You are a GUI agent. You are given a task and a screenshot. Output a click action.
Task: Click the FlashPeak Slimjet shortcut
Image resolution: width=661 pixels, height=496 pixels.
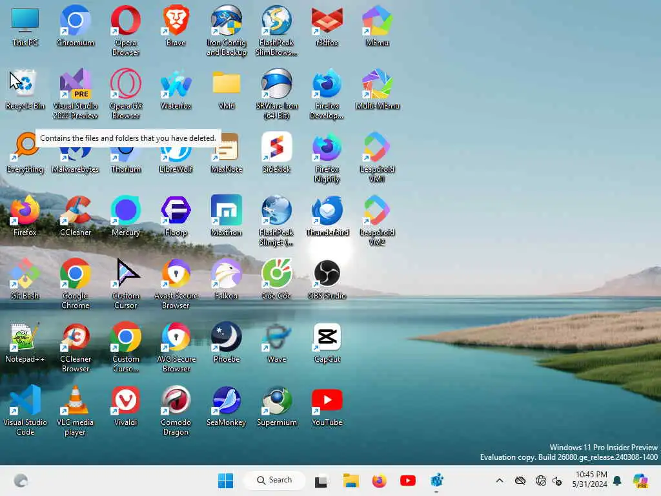coord(276,220)
